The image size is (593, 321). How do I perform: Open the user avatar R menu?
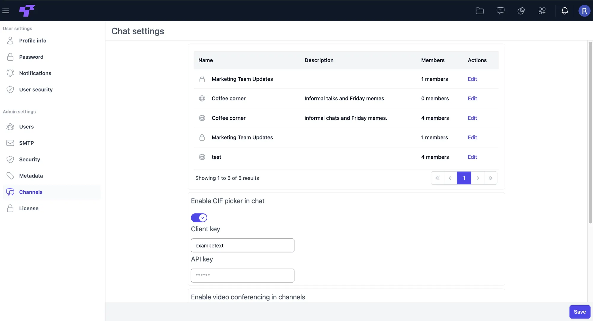(x=584, y=11)
